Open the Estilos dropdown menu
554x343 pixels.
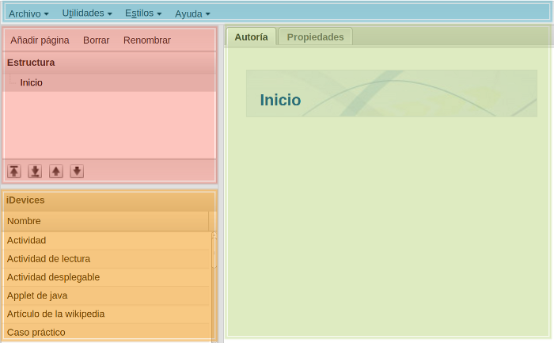point(143,13)
